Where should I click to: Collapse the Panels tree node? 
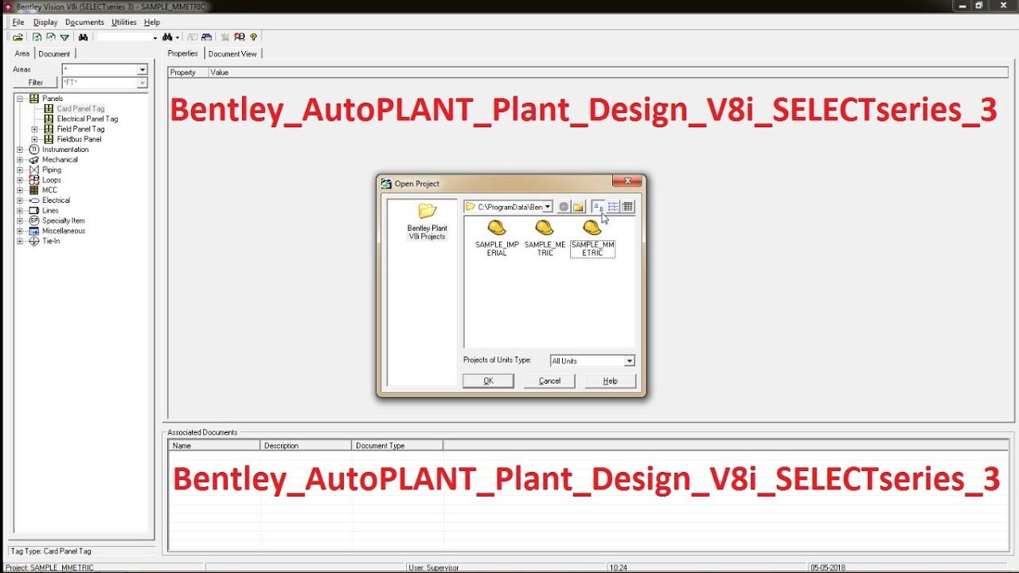click(20, 99)
